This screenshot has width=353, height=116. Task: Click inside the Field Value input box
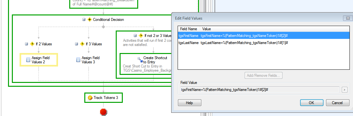click(x=260, y=90)
